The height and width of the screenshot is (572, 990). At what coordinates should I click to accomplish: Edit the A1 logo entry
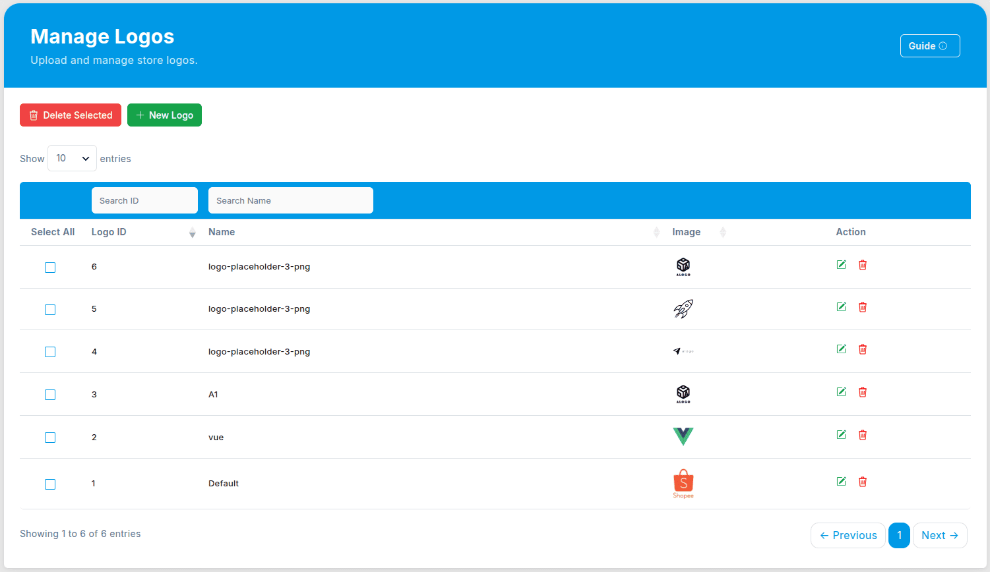point(841,392)
